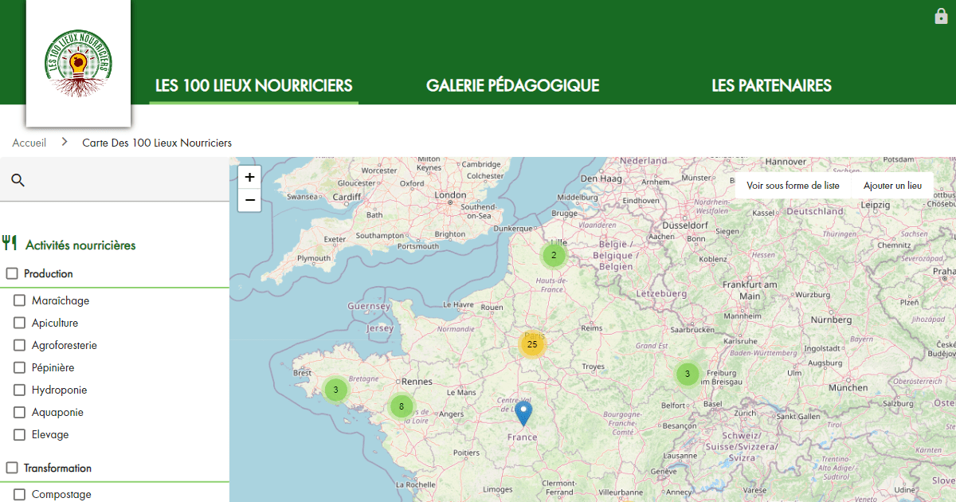
Task: Expand the green cluster of 8 near Rennes
Action: click(x=401, y=406)
